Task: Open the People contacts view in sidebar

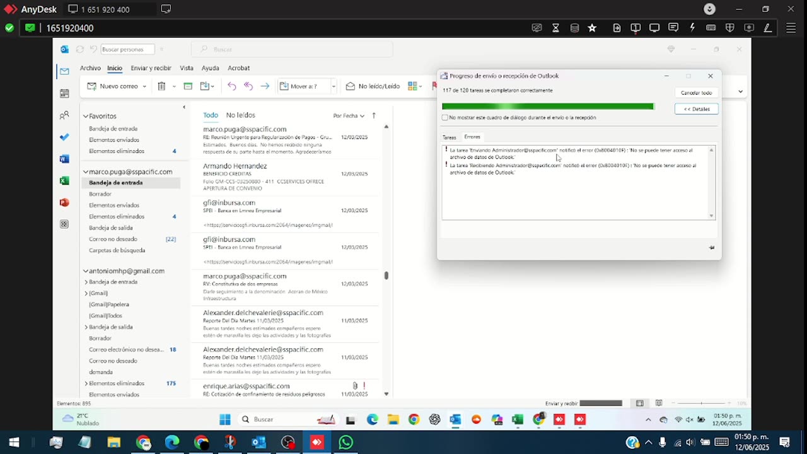Action: pos(64,115)
